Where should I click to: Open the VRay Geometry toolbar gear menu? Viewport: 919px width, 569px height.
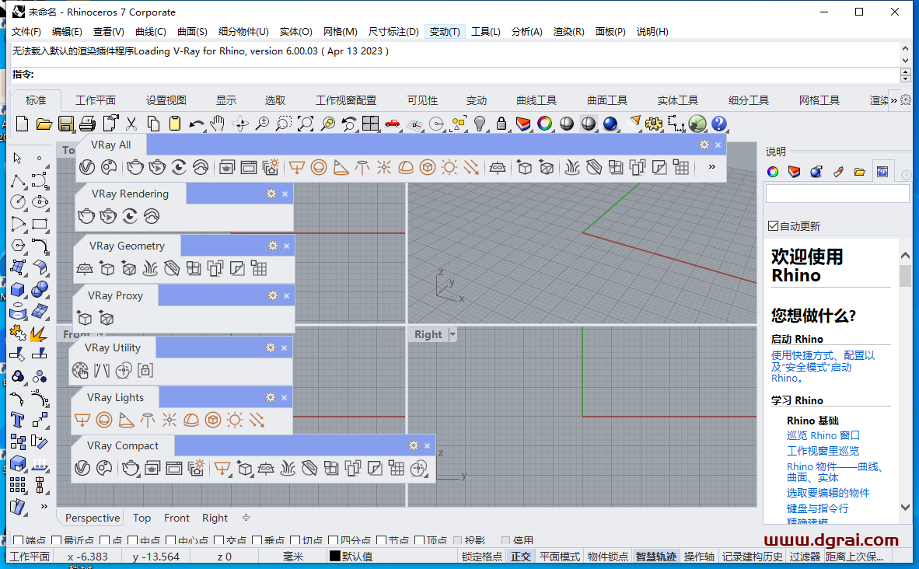click(273, 246)
